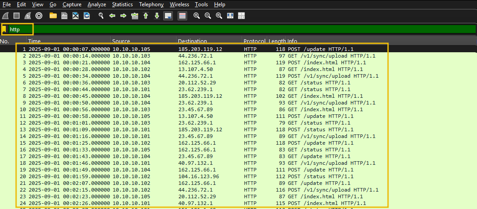Open the Edit menu
This screenshot has width=477, height=209.
click(x=21, y=4)
